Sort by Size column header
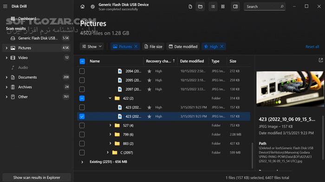 pyautogui.click(x=233, y=61)
